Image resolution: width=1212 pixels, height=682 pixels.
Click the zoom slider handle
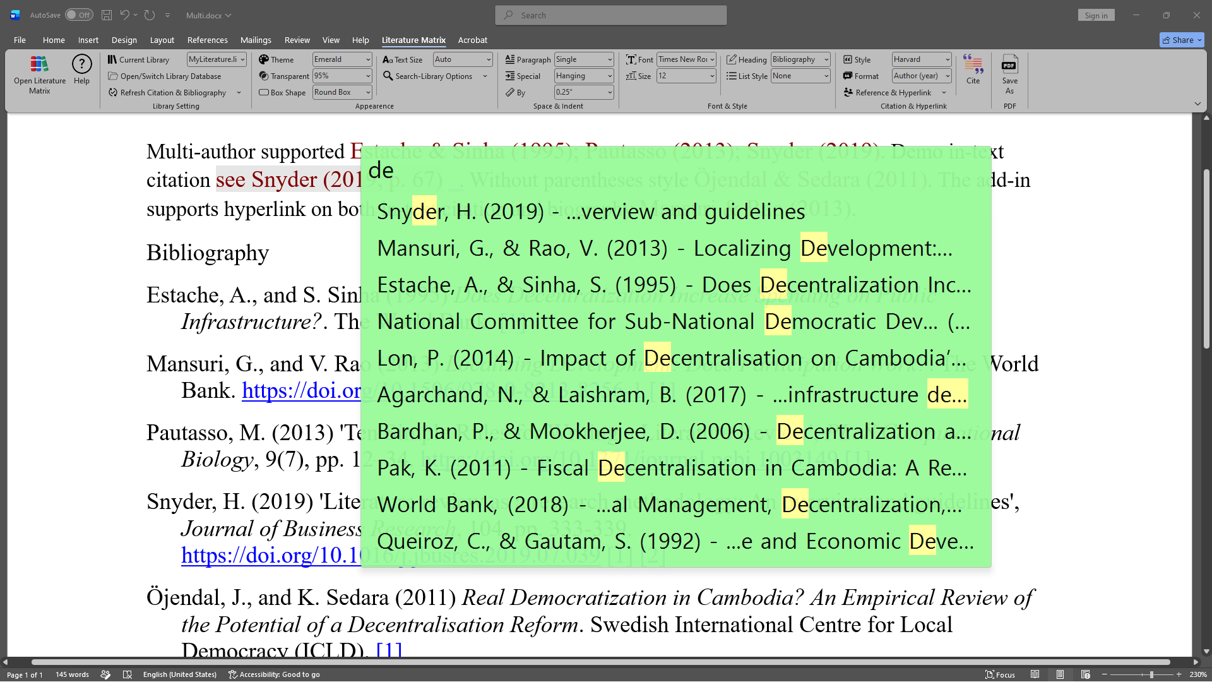tap(1152, 674)
